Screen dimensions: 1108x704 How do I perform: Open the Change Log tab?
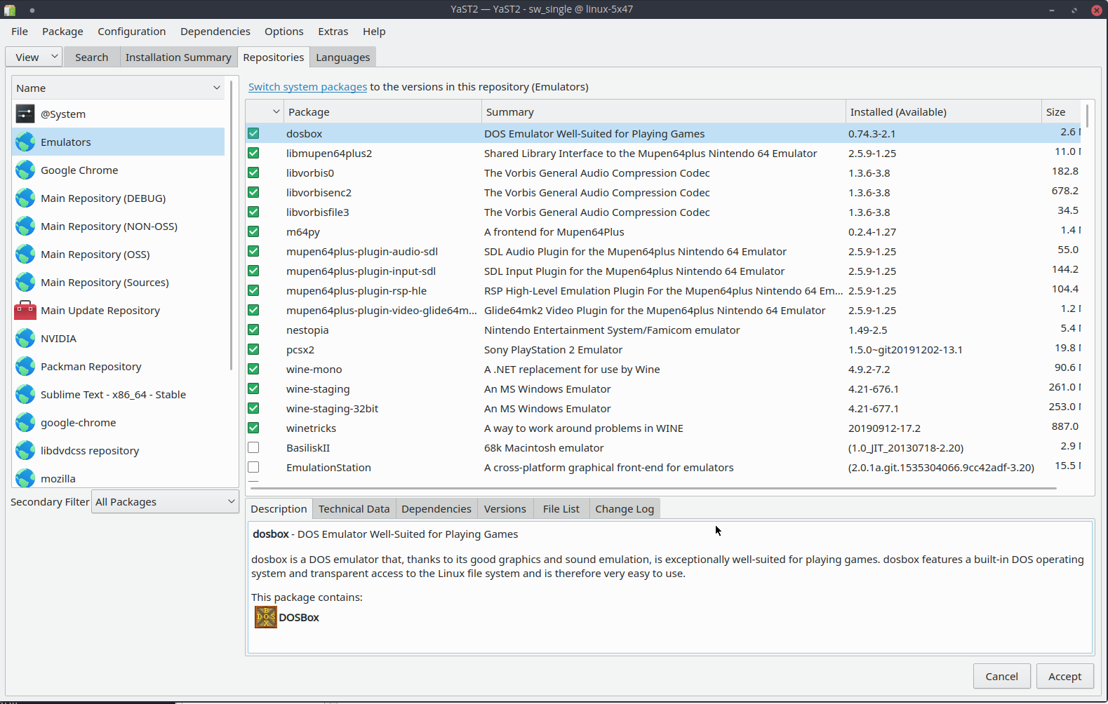click(625, 508)
